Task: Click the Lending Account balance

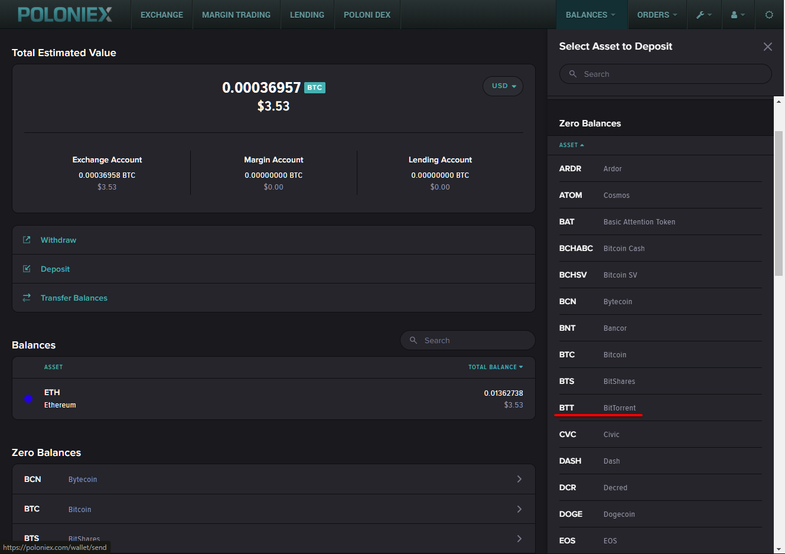Action: point(440,175)
